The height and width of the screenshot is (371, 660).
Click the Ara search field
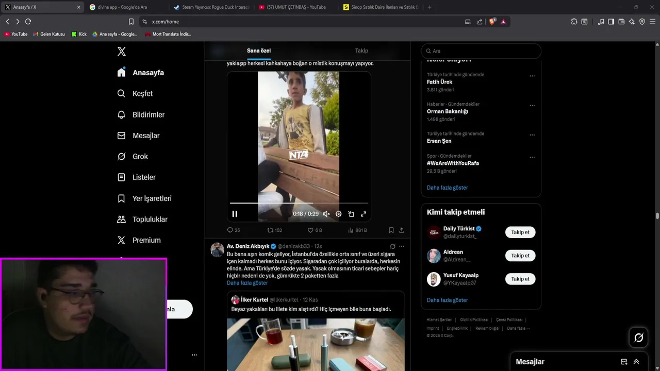coord(481,51)
